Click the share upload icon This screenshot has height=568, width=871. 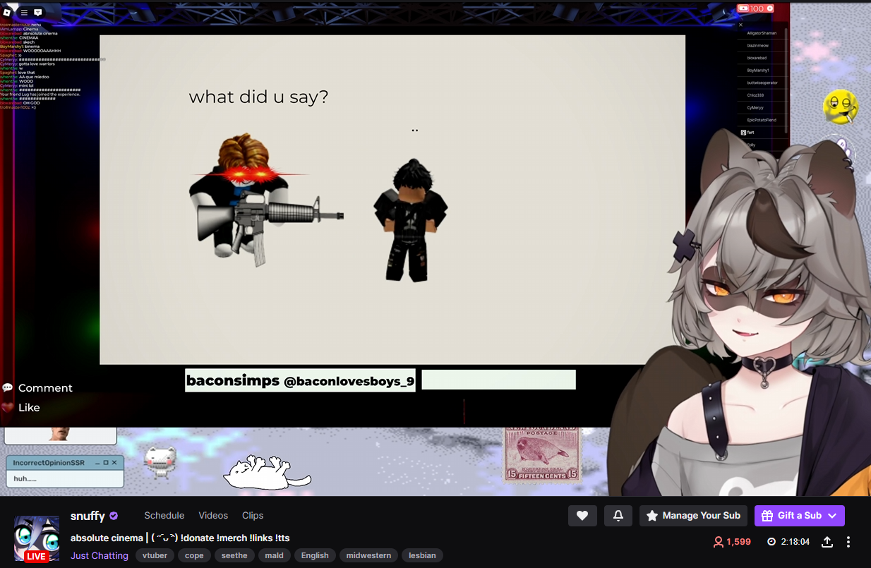(x=827, y=542)
